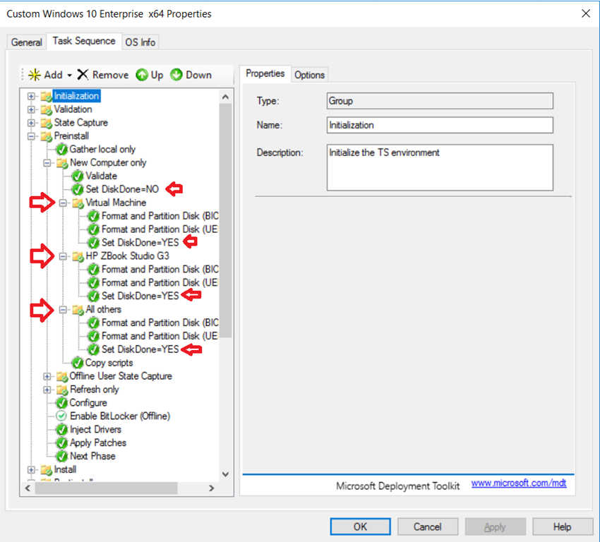600x542 pixels.
Task: Select the Apply Patches step
Action: pyautogui.click(x=97, y=443)
